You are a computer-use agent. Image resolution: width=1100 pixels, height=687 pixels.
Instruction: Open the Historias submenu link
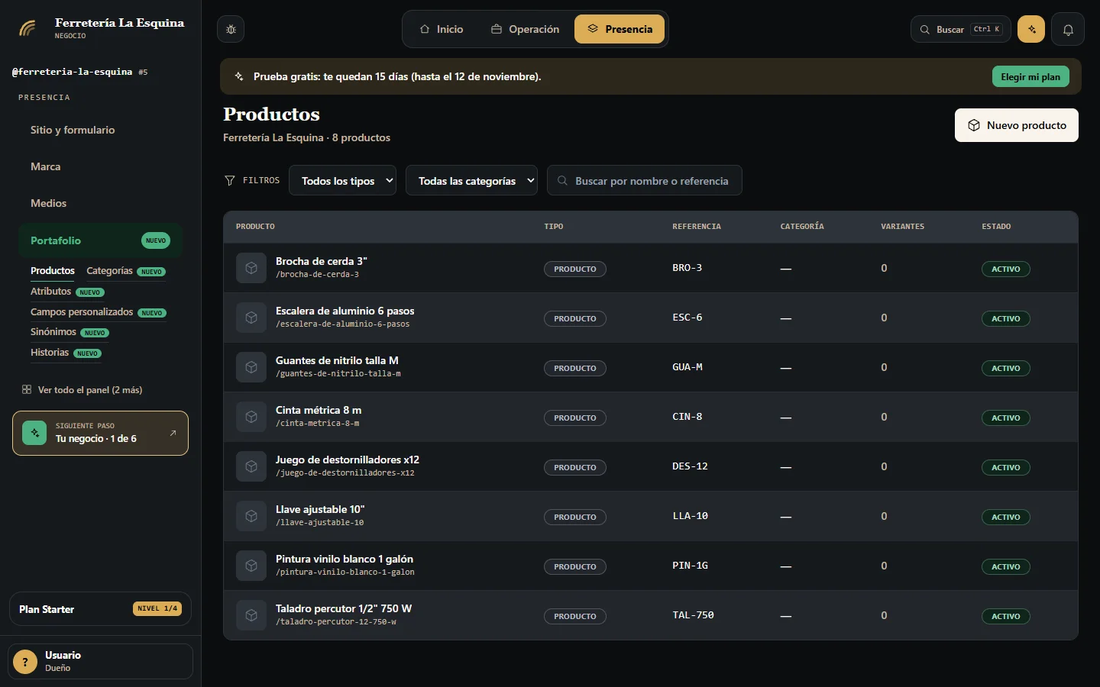66,353
